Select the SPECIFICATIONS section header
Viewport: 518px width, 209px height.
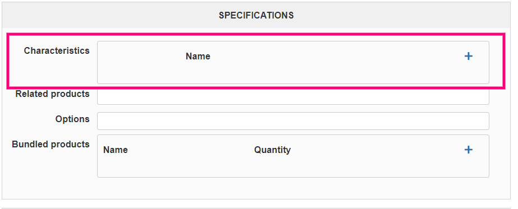[256, 15]
